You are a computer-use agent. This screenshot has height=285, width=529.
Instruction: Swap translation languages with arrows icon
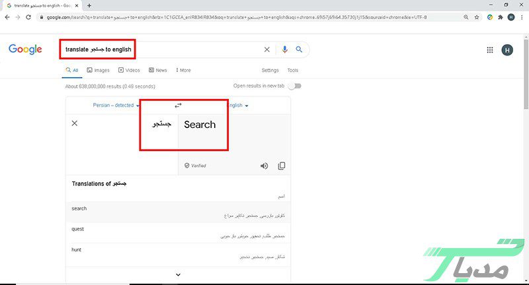point(178,106)
